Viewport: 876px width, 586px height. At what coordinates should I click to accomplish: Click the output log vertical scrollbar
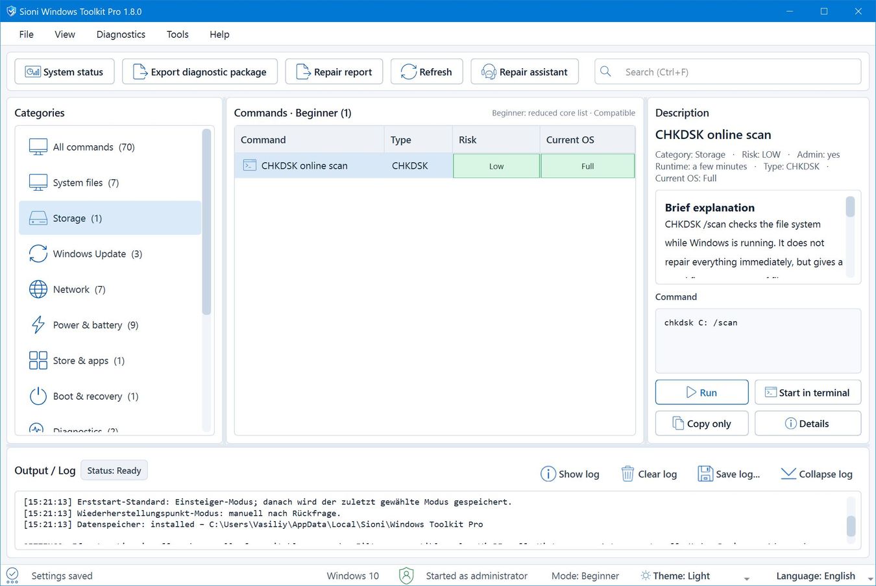click(851, 526)
